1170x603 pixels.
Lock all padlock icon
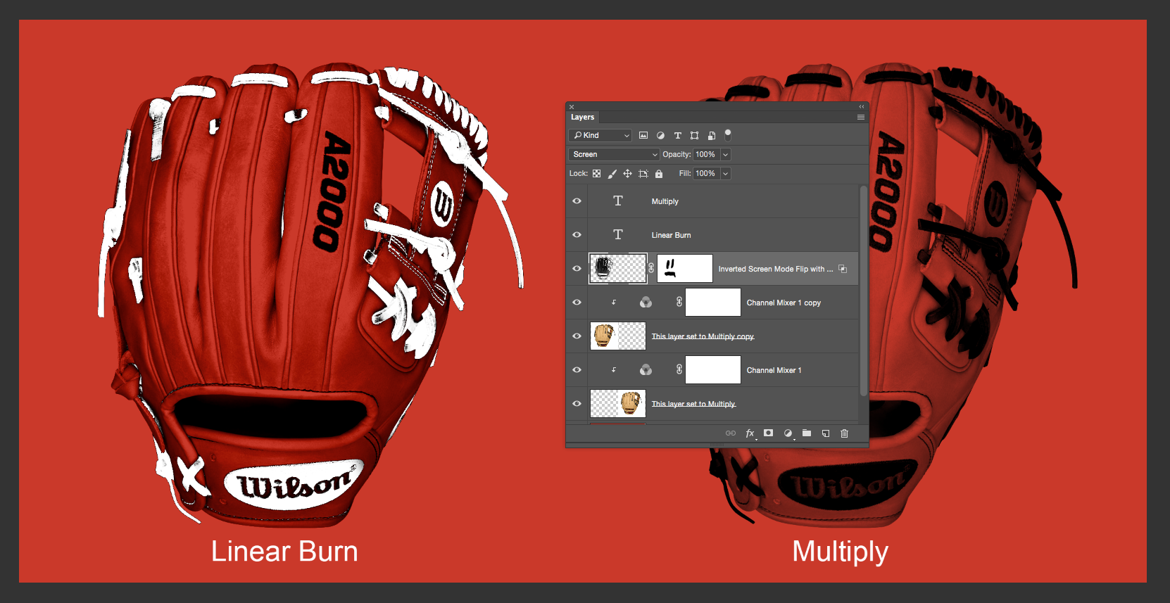(x=659, y=173)
